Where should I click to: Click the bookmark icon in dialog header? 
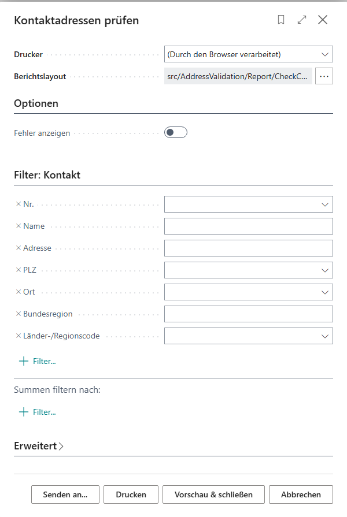coord(281,20)
